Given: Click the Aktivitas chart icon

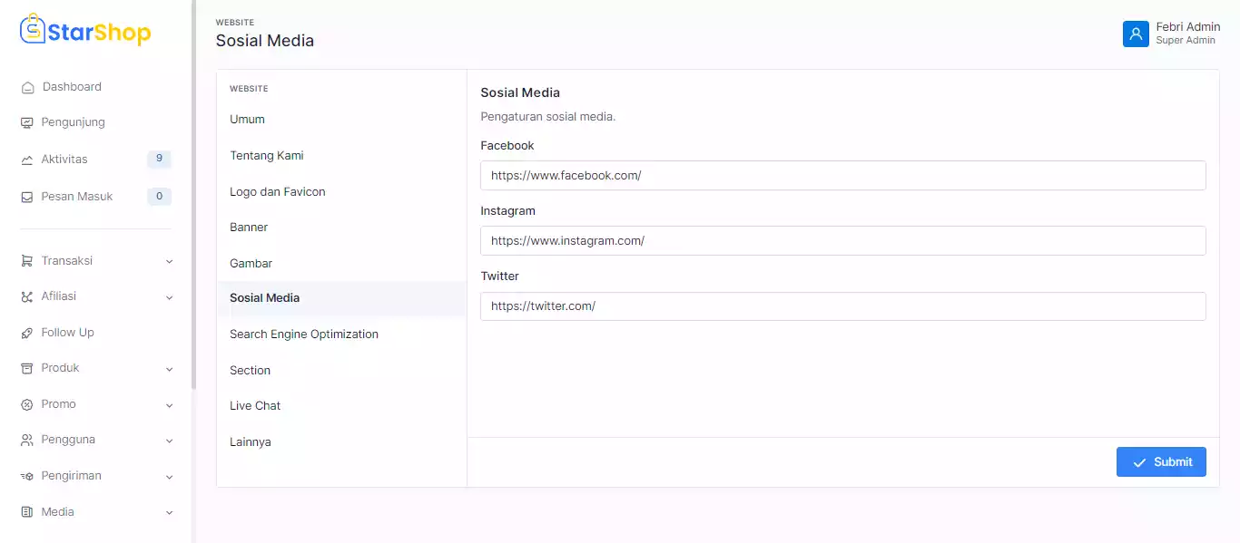Looking at the screenshot, I should coord(27,160).
